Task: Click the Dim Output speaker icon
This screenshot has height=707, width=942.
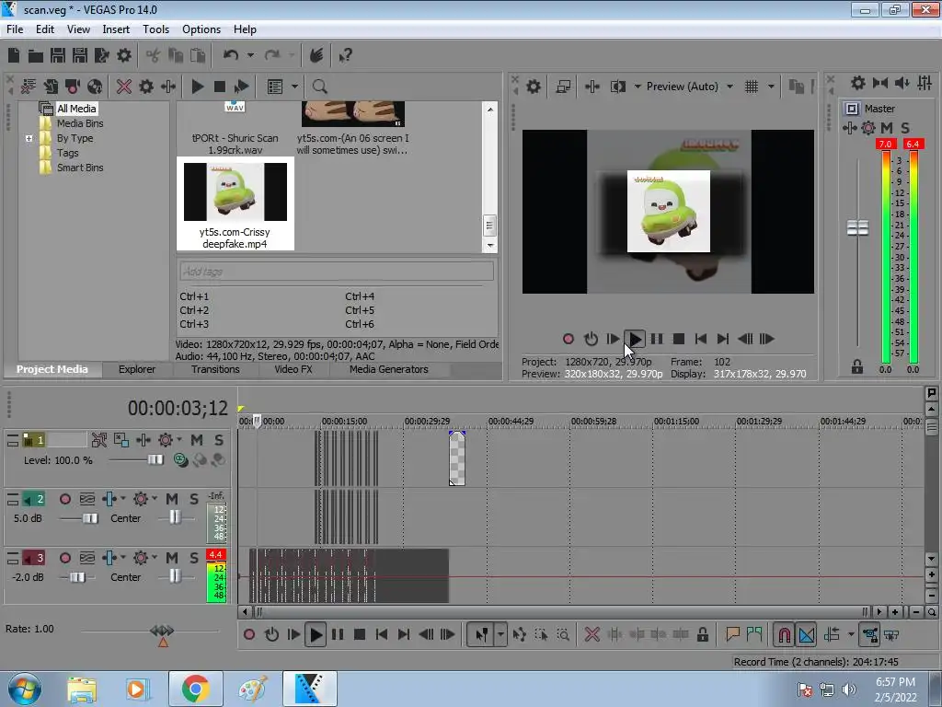Action: tap(902, 83)
